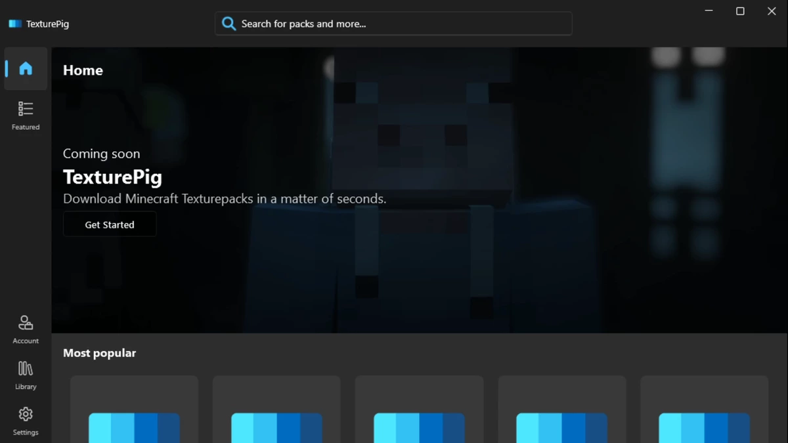Click the Get Started button

click(109, 224)
